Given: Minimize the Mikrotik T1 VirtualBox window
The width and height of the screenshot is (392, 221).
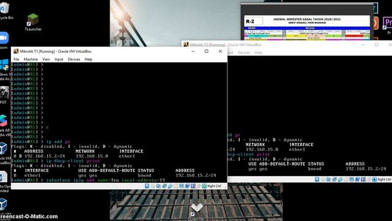Looking at the screenshot, I should click(x=193, y=52).
